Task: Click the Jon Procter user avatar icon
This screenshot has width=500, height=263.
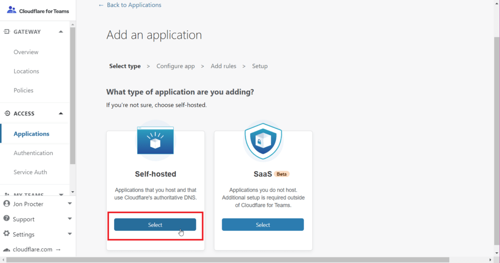Action: [6, 204]
